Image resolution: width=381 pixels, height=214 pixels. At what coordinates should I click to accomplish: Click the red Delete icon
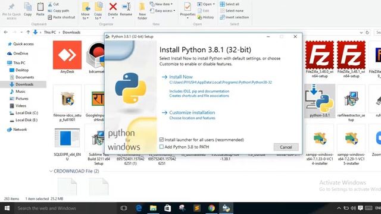coord(113,7)
